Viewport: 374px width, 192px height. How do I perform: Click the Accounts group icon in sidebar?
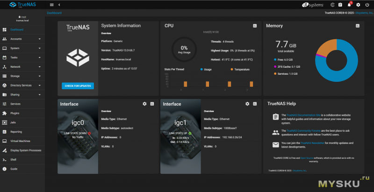(4, 39)
